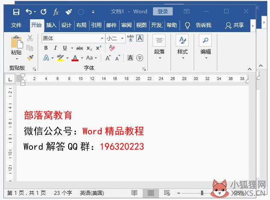
Task: Click the Decrease Font Size icon
Action: point(118,58)
